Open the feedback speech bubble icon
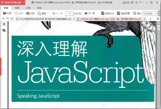The image size is (161, 109). click(x=132, y=2)
